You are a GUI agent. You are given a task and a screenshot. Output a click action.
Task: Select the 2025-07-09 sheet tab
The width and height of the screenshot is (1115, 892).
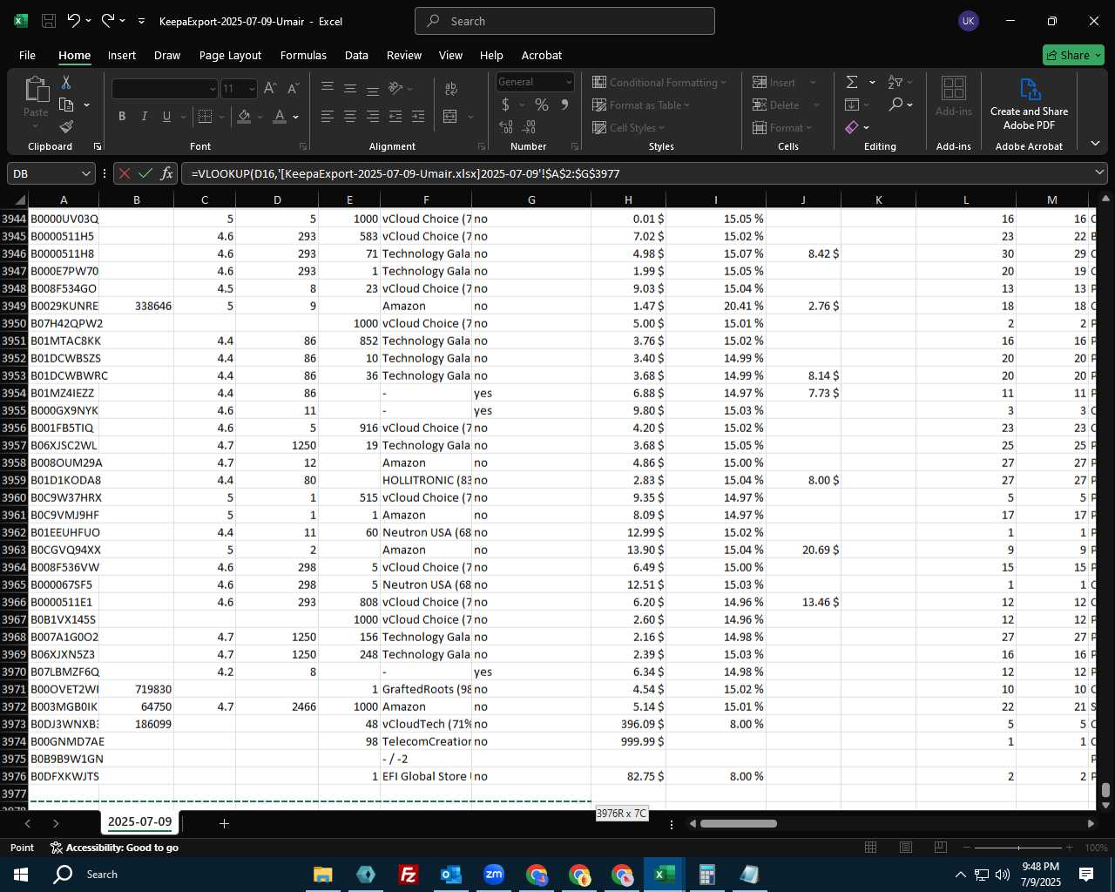[x=139, y=821]
